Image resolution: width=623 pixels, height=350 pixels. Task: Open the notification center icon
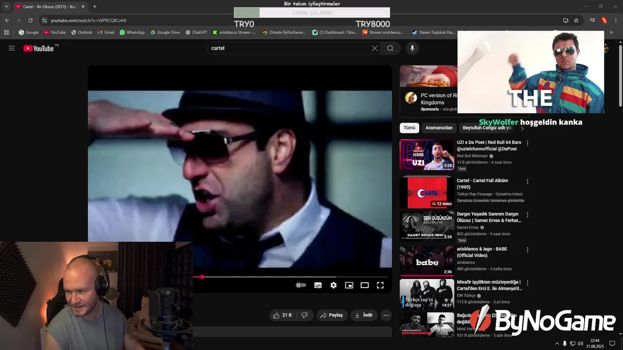tap(612, 344)
